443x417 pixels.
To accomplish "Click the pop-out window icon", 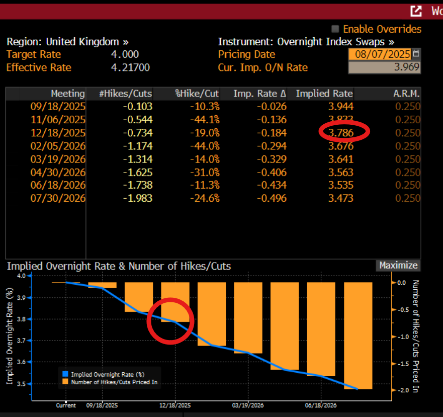I will pos(416,11).
